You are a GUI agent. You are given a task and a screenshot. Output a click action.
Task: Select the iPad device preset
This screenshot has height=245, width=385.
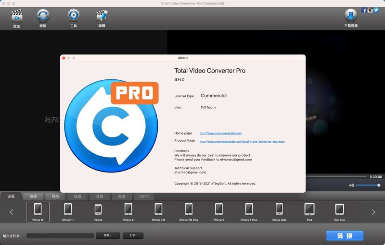[x=309, y=212]
